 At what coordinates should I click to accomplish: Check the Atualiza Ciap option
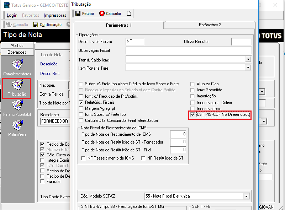(192, 84)
